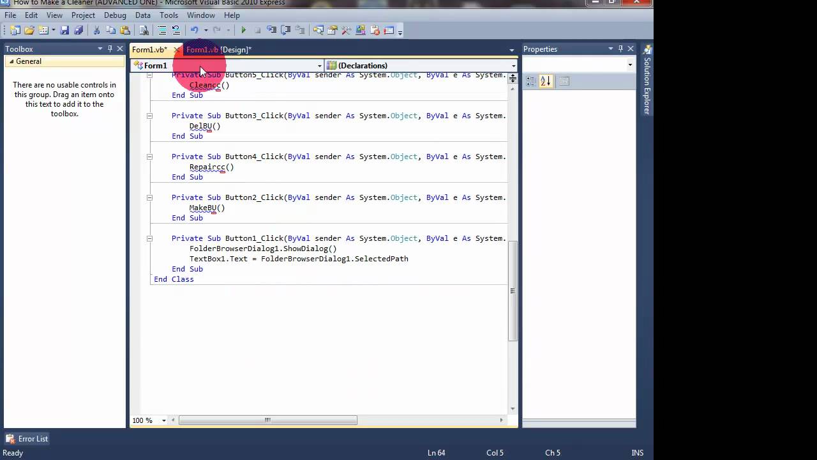
Task: Collapse the Button4_Click sub outline
Action: tap(149, 157)
